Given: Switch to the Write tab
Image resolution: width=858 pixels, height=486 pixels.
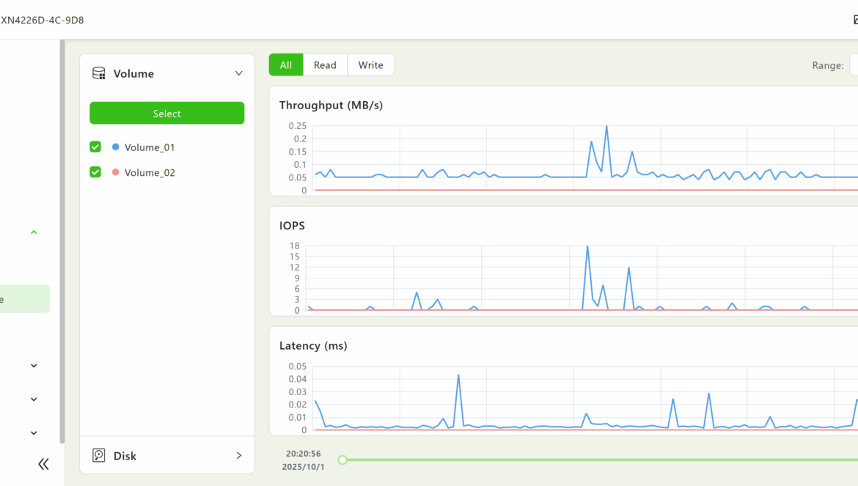Looking at the screenshot, I should 370,65.
